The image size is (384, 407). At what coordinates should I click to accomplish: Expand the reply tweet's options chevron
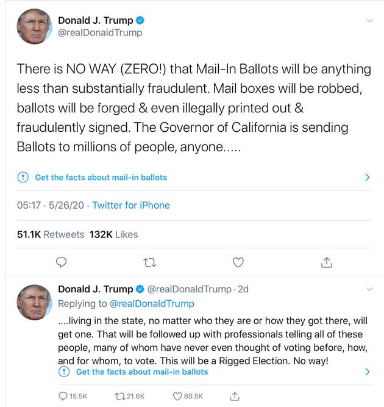[369, 289]
